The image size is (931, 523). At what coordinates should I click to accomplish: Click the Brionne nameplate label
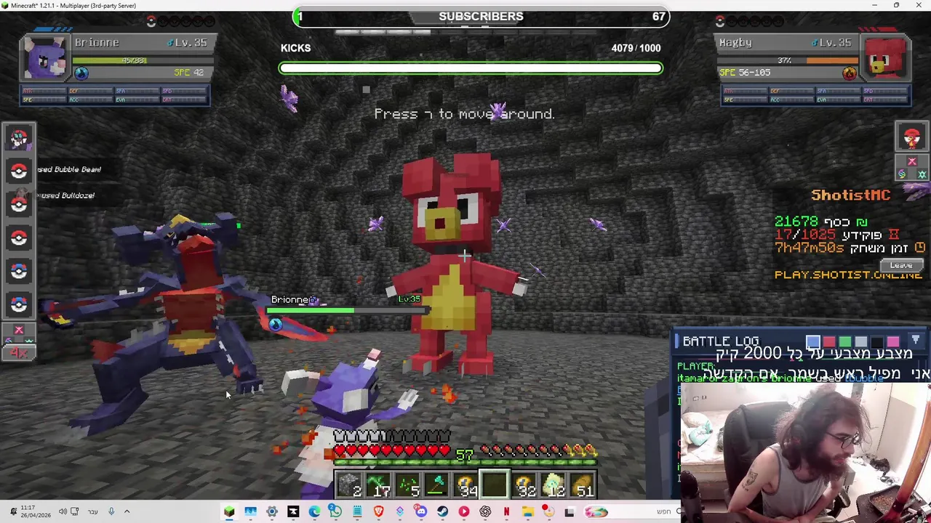(294, 299)
